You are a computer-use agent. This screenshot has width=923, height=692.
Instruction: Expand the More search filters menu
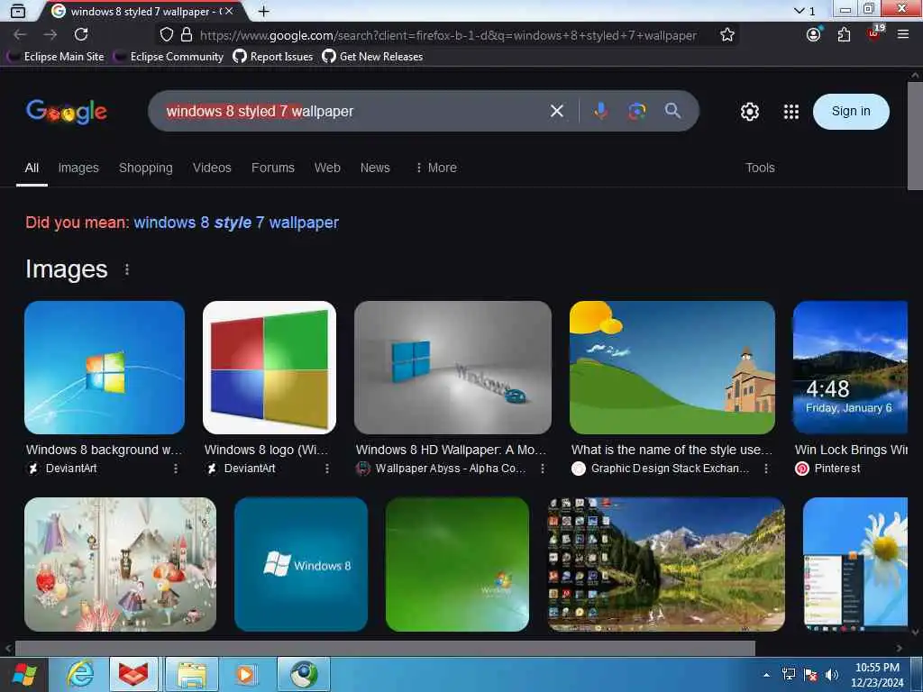coord(436,168)
